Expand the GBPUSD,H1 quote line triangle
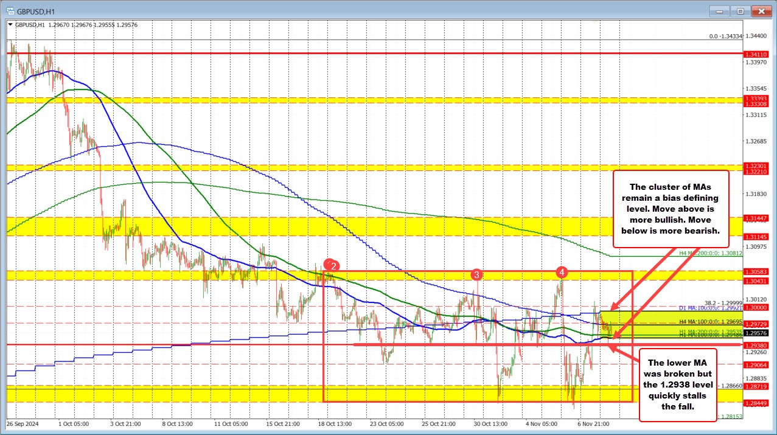Image resolution: width=777 pixels, height=435 pixels. coord(12,25)
